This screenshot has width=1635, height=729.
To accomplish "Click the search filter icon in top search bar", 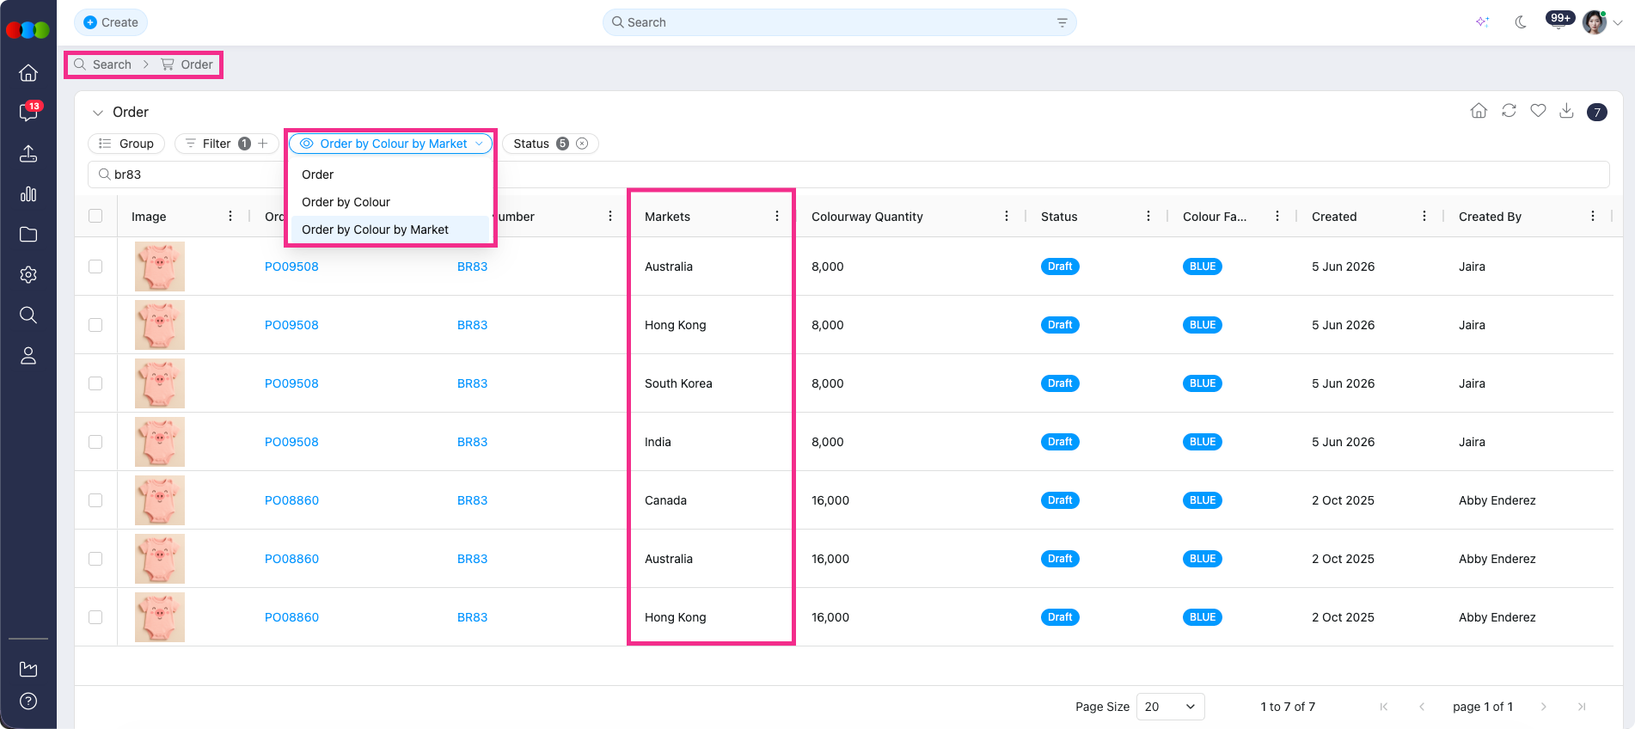I will pos(1062,22).
